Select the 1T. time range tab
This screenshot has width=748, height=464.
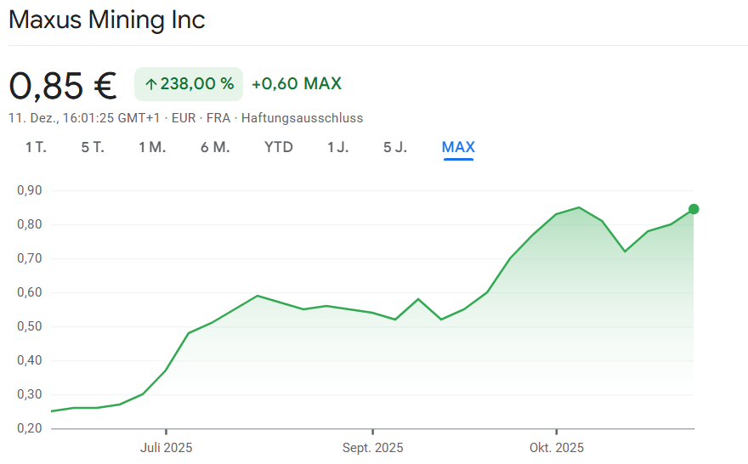point(36,147)
